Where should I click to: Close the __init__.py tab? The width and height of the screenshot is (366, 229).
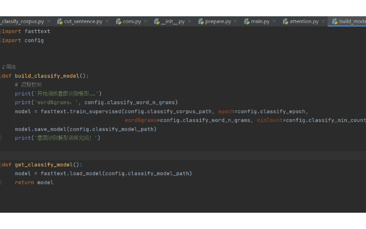click(x=189, y=21)
